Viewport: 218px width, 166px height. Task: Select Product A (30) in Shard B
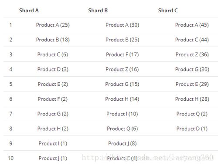(x=123, y=25)
